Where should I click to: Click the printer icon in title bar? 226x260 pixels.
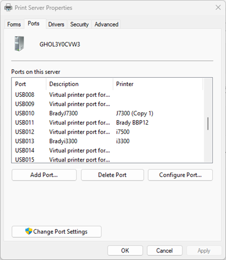point(8,8)
